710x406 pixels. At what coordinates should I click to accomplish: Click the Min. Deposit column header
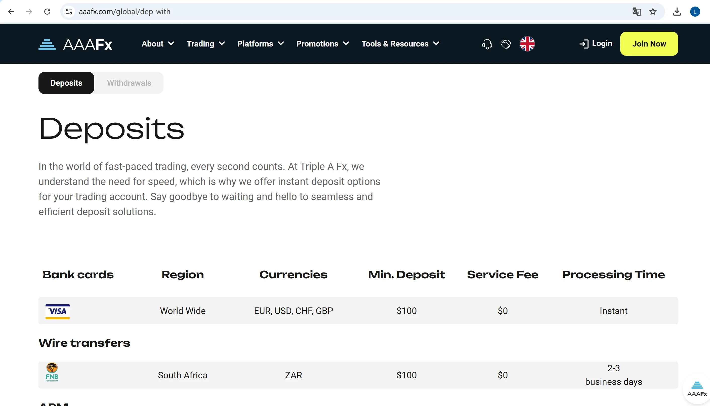[x=406, y=275]
